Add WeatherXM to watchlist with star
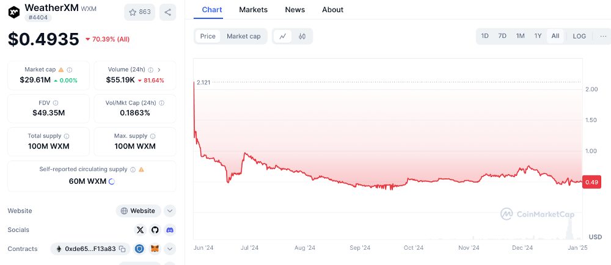 click(139, 12)
